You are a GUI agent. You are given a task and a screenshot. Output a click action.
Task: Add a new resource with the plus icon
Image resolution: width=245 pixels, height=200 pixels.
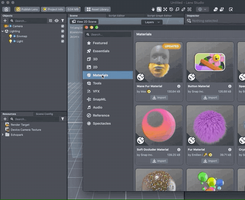coord(5,119)
